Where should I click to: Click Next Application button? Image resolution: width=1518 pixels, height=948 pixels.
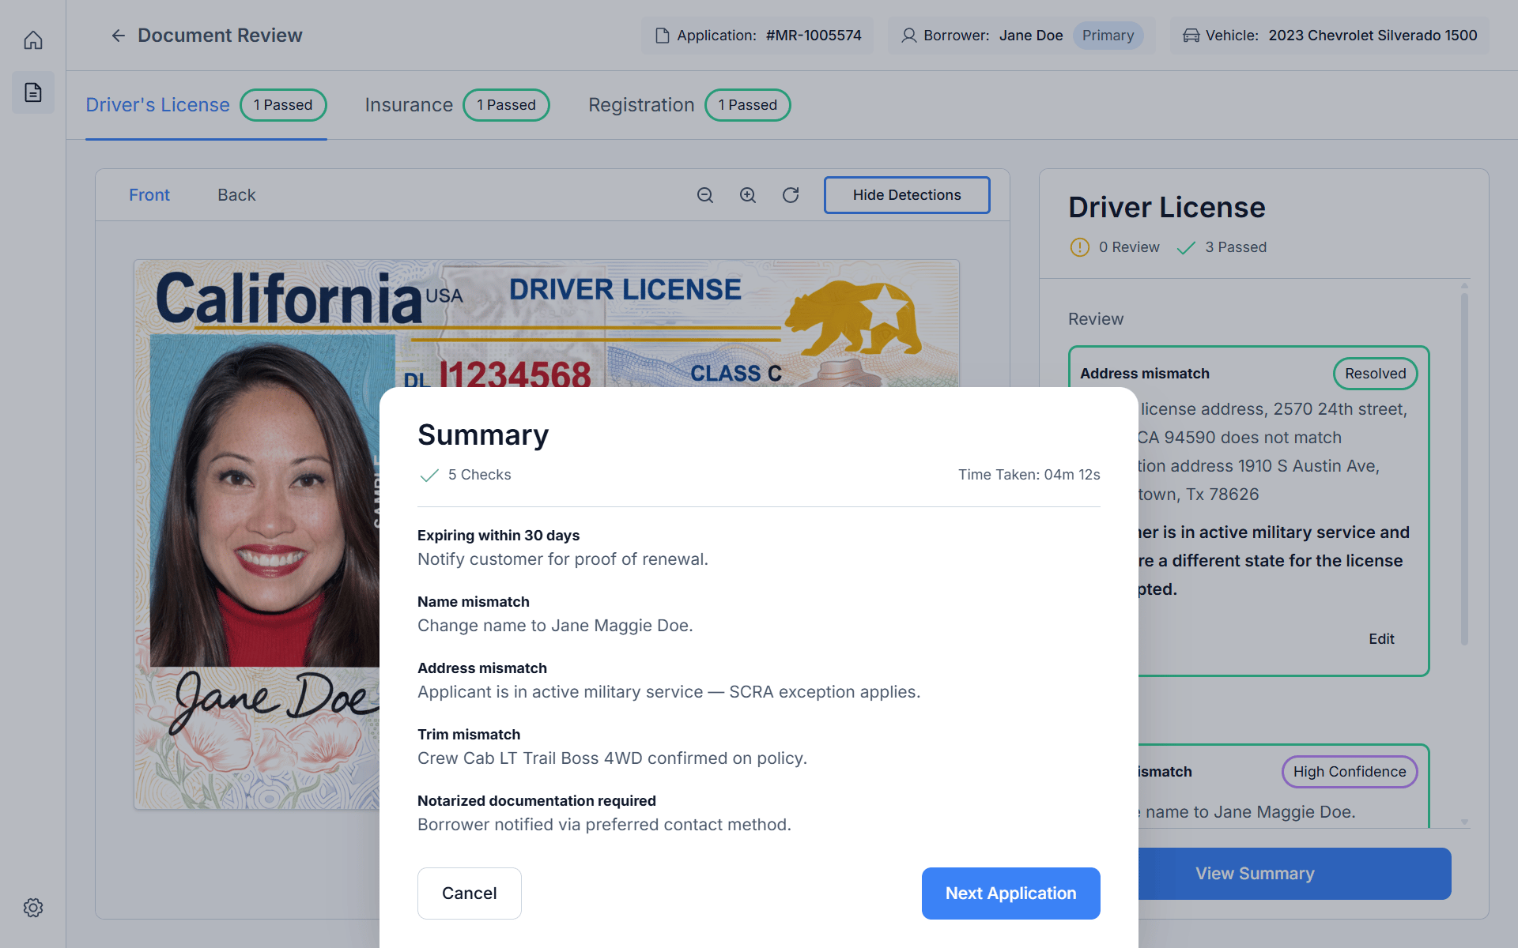click(1010, 893)
